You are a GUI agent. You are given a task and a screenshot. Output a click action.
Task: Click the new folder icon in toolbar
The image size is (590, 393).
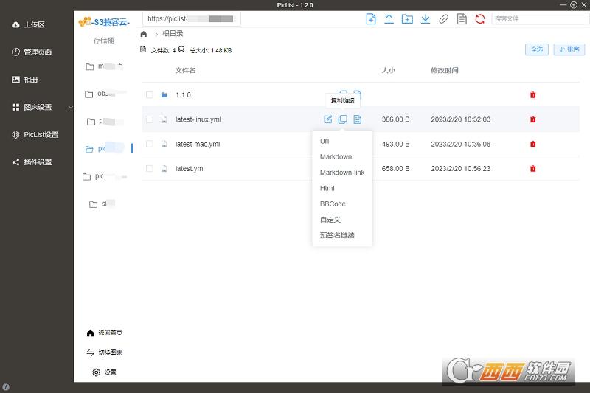pyautogui.click(x=407, y=18)
